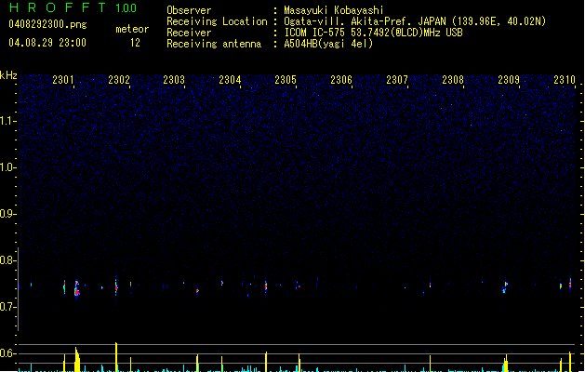The image size is (585, 372).
Task: Click the kHz axis unit label
Action: point(8,75)
